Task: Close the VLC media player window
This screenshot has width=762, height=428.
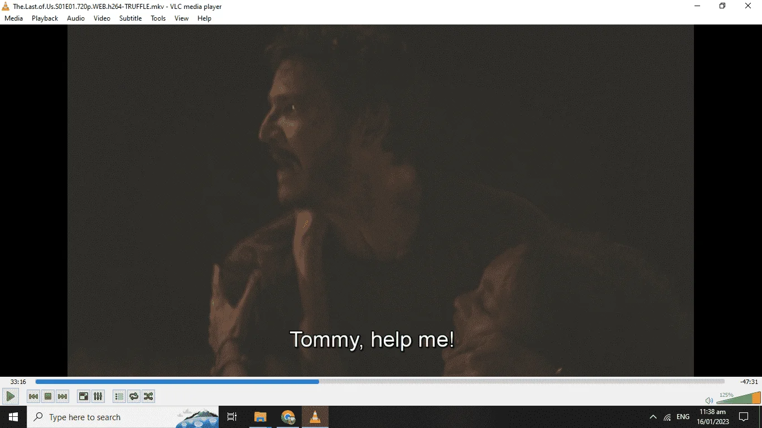Action: point(749,6)
